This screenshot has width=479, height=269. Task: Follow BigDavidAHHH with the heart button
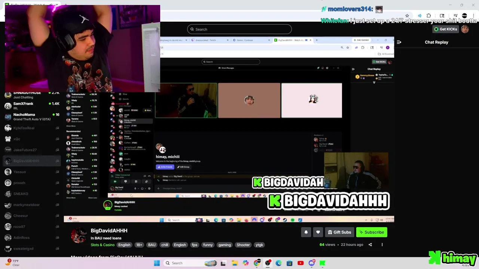coord(318,232)
